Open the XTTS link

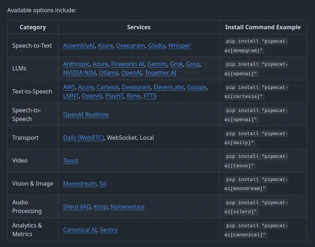pos(150,96)
